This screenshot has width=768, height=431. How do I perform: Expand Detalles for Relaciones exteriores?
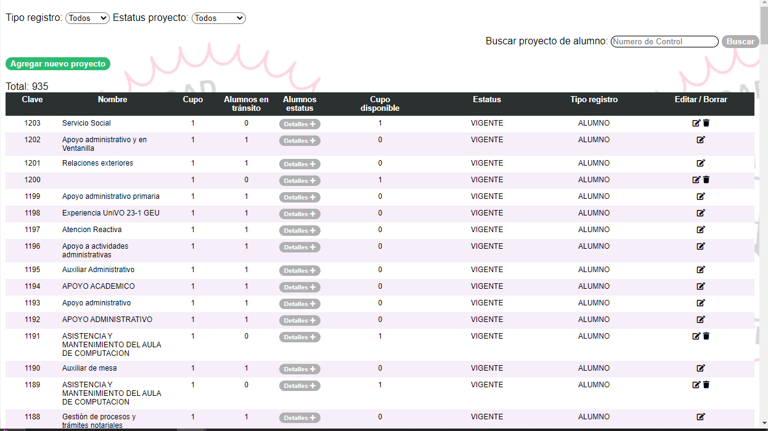[300, 164]
